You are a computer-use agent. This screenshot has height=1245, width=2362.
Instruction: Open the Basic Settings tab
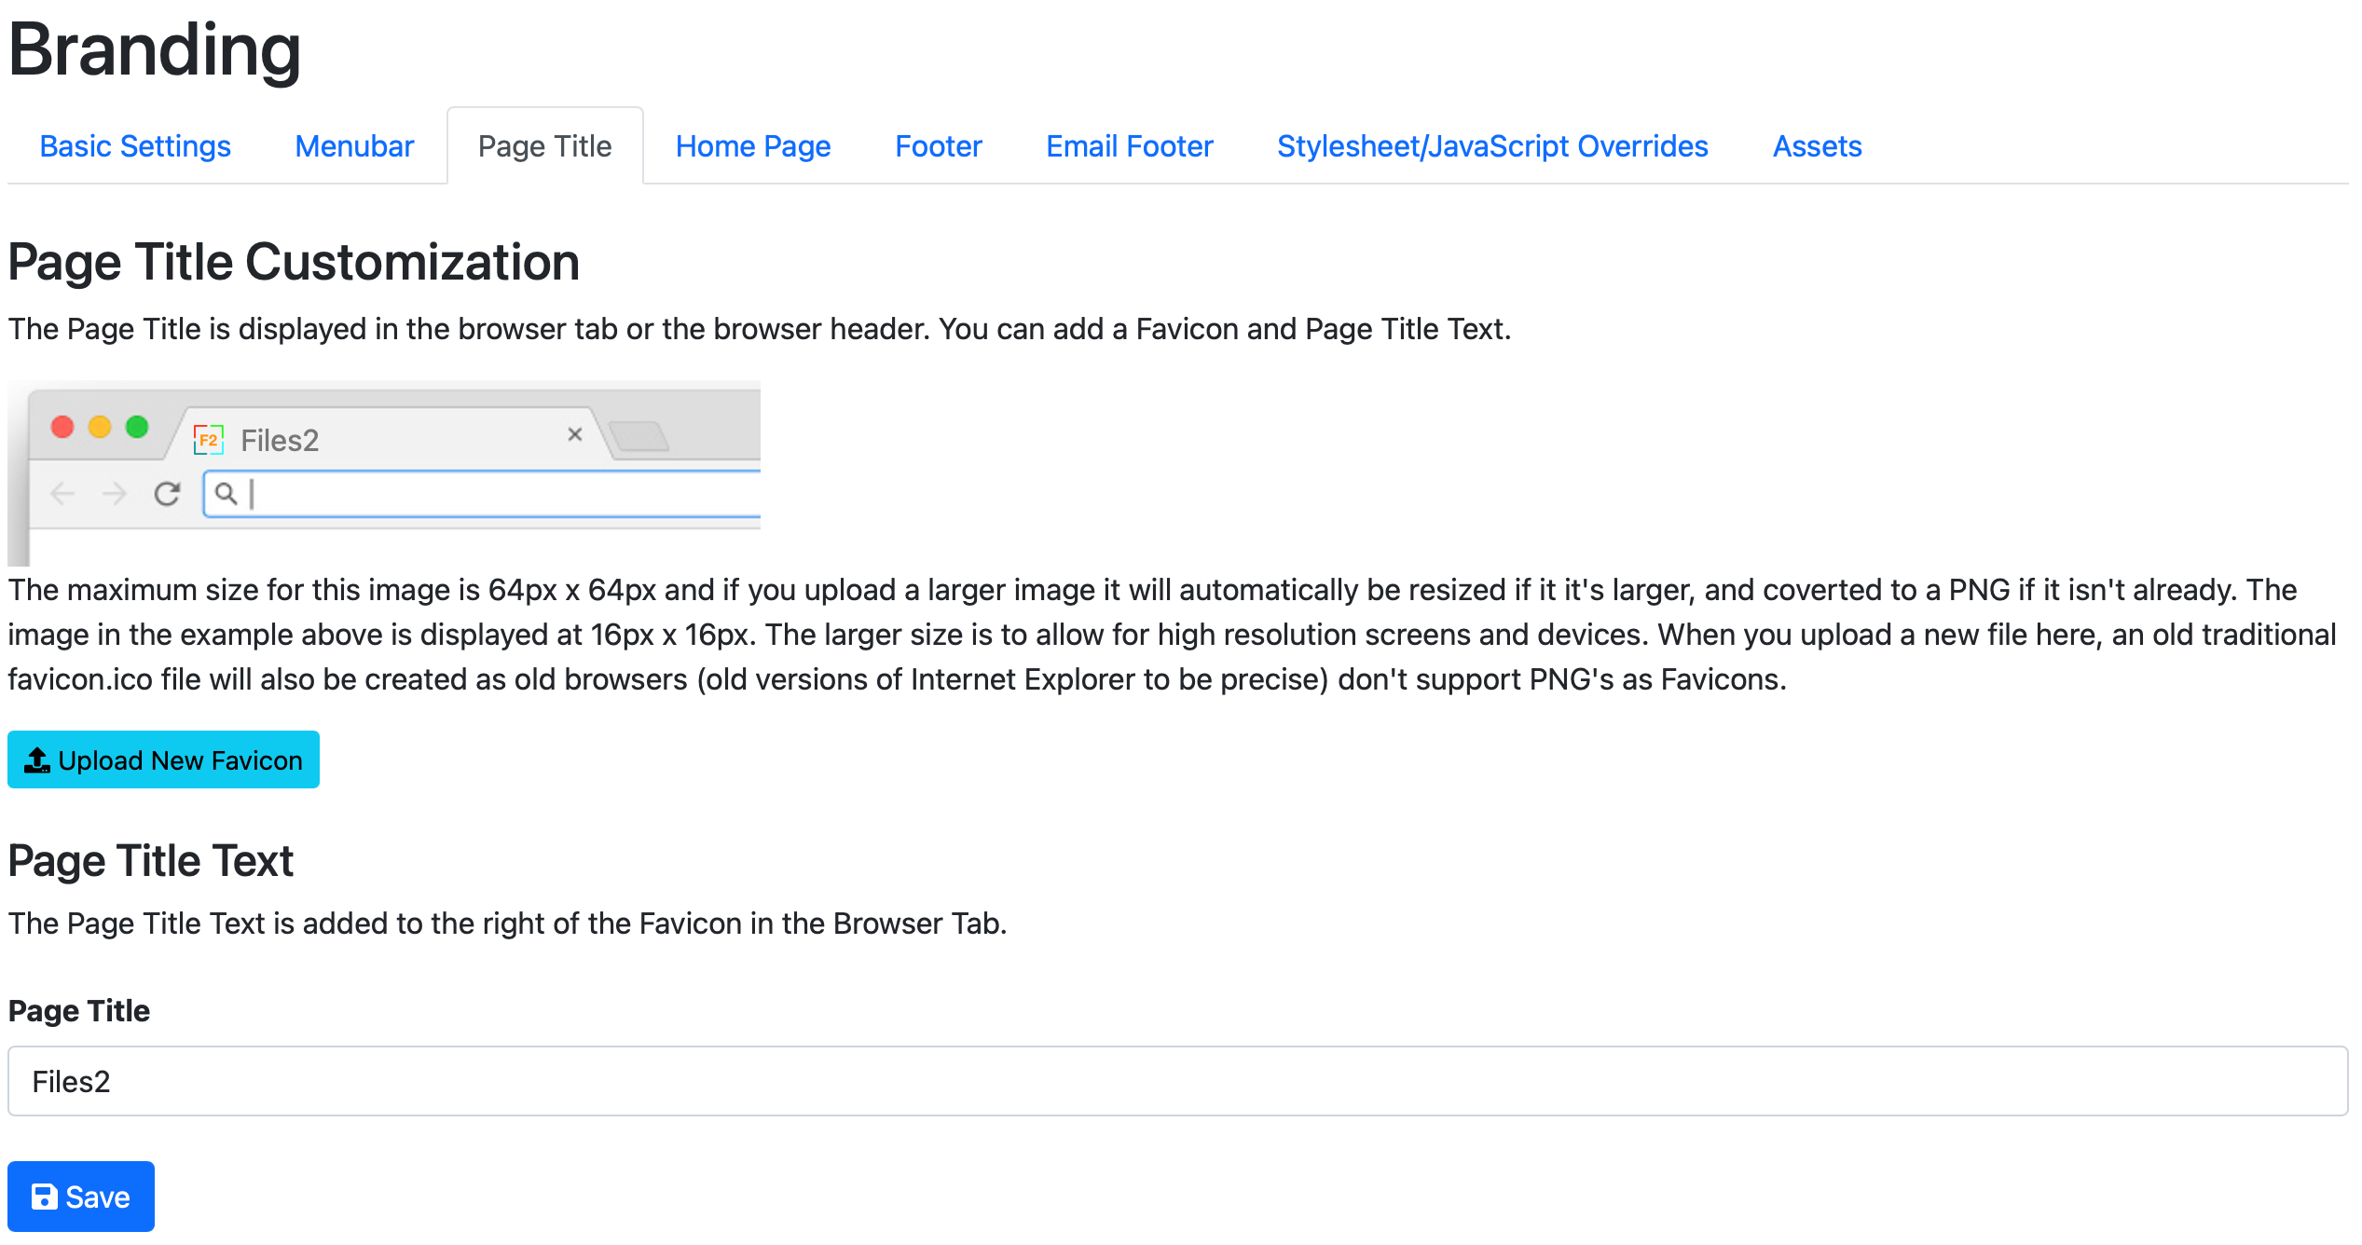click(x=135, y=146)
